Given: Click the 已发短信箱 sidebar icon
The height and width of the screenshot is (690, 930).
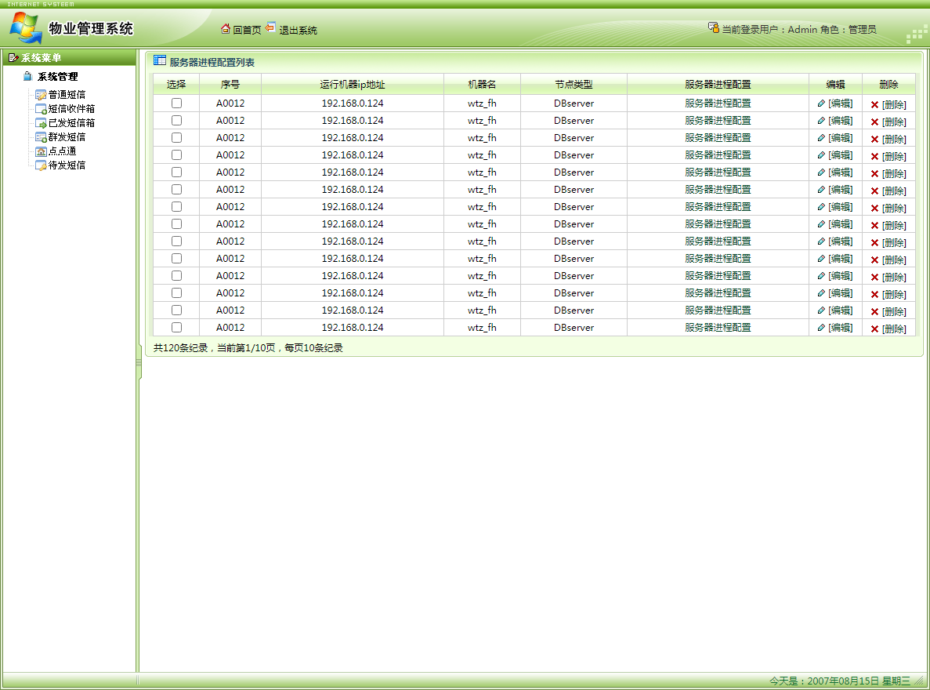Looking at the screenshot, I should tap(41, 123).
